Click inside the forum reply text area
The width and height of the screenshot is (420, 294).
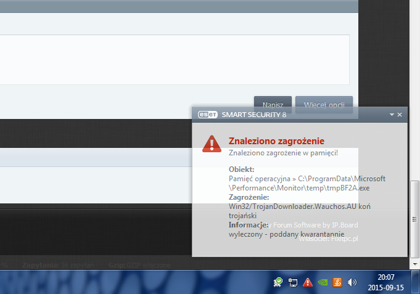point(175,60)
